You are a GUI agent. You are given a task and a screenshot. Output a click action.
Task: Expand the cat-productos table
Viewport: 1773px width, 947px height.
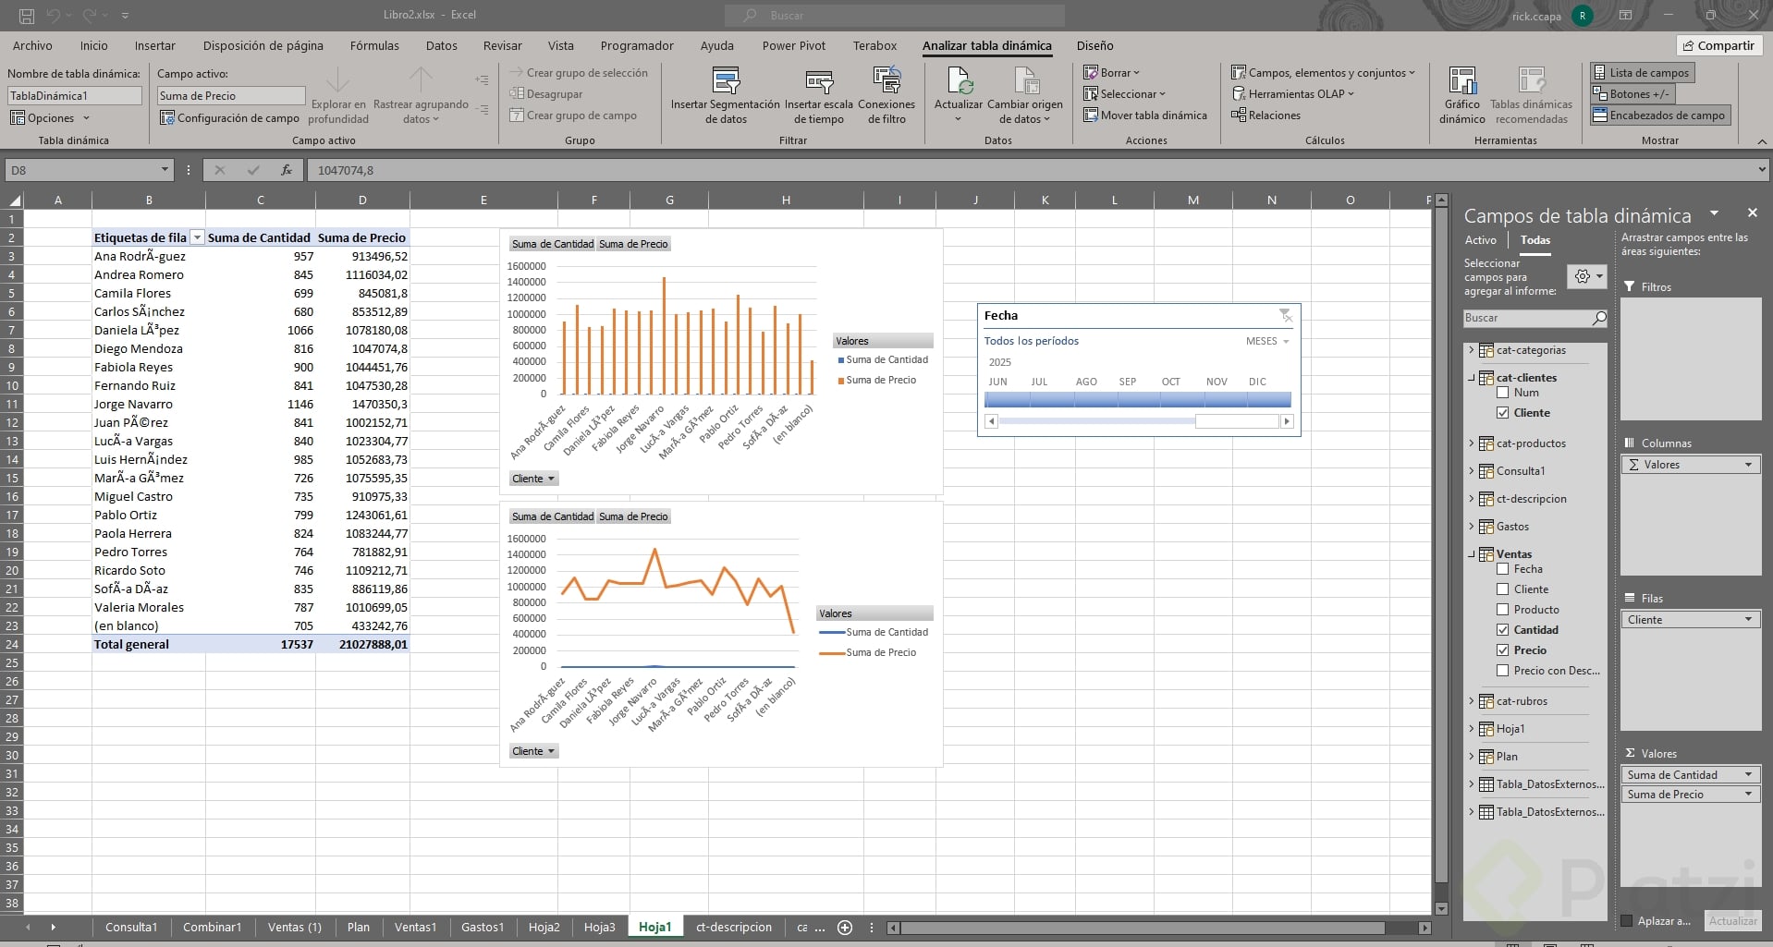click(1472, 443)
